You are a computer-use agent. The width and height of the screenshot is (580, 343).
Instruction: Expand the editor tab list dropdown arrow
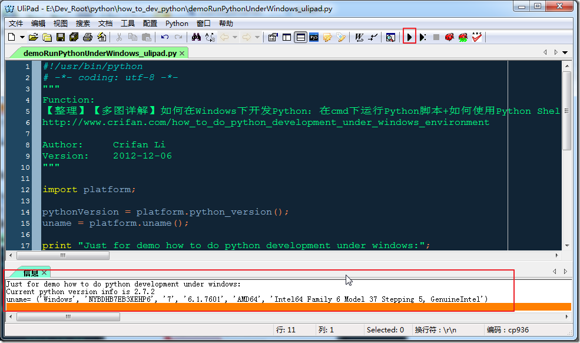(565, 52)
